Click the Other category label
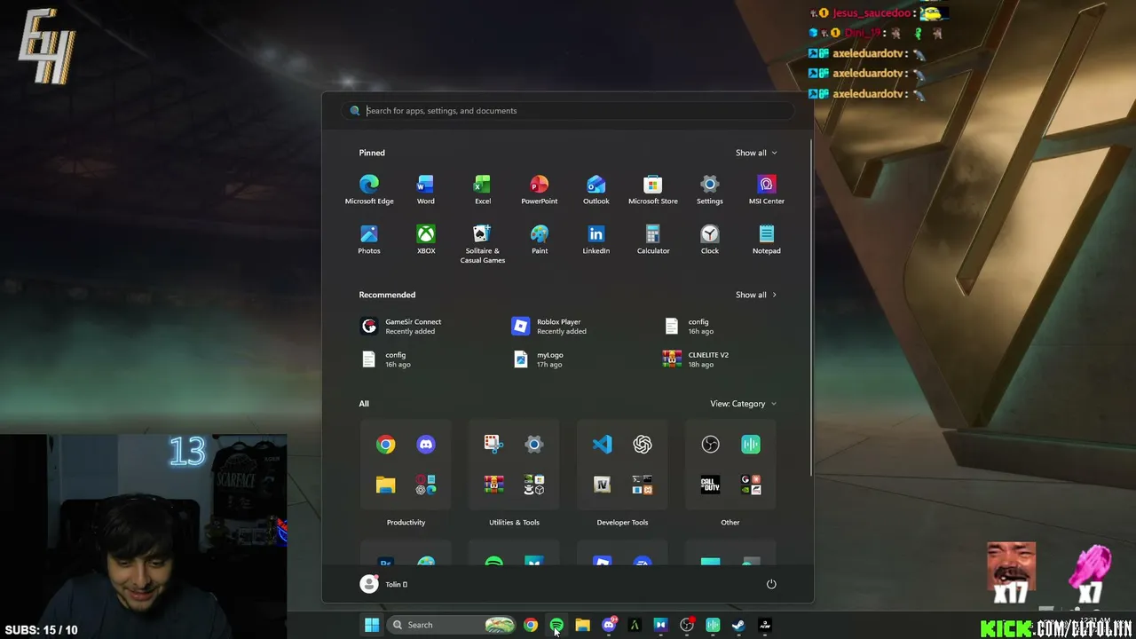 [730, 523]
